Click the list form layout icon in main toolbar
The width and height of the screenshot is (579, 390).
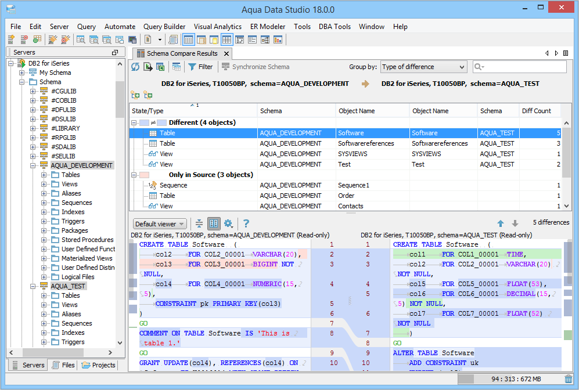(x=252, y=39)
